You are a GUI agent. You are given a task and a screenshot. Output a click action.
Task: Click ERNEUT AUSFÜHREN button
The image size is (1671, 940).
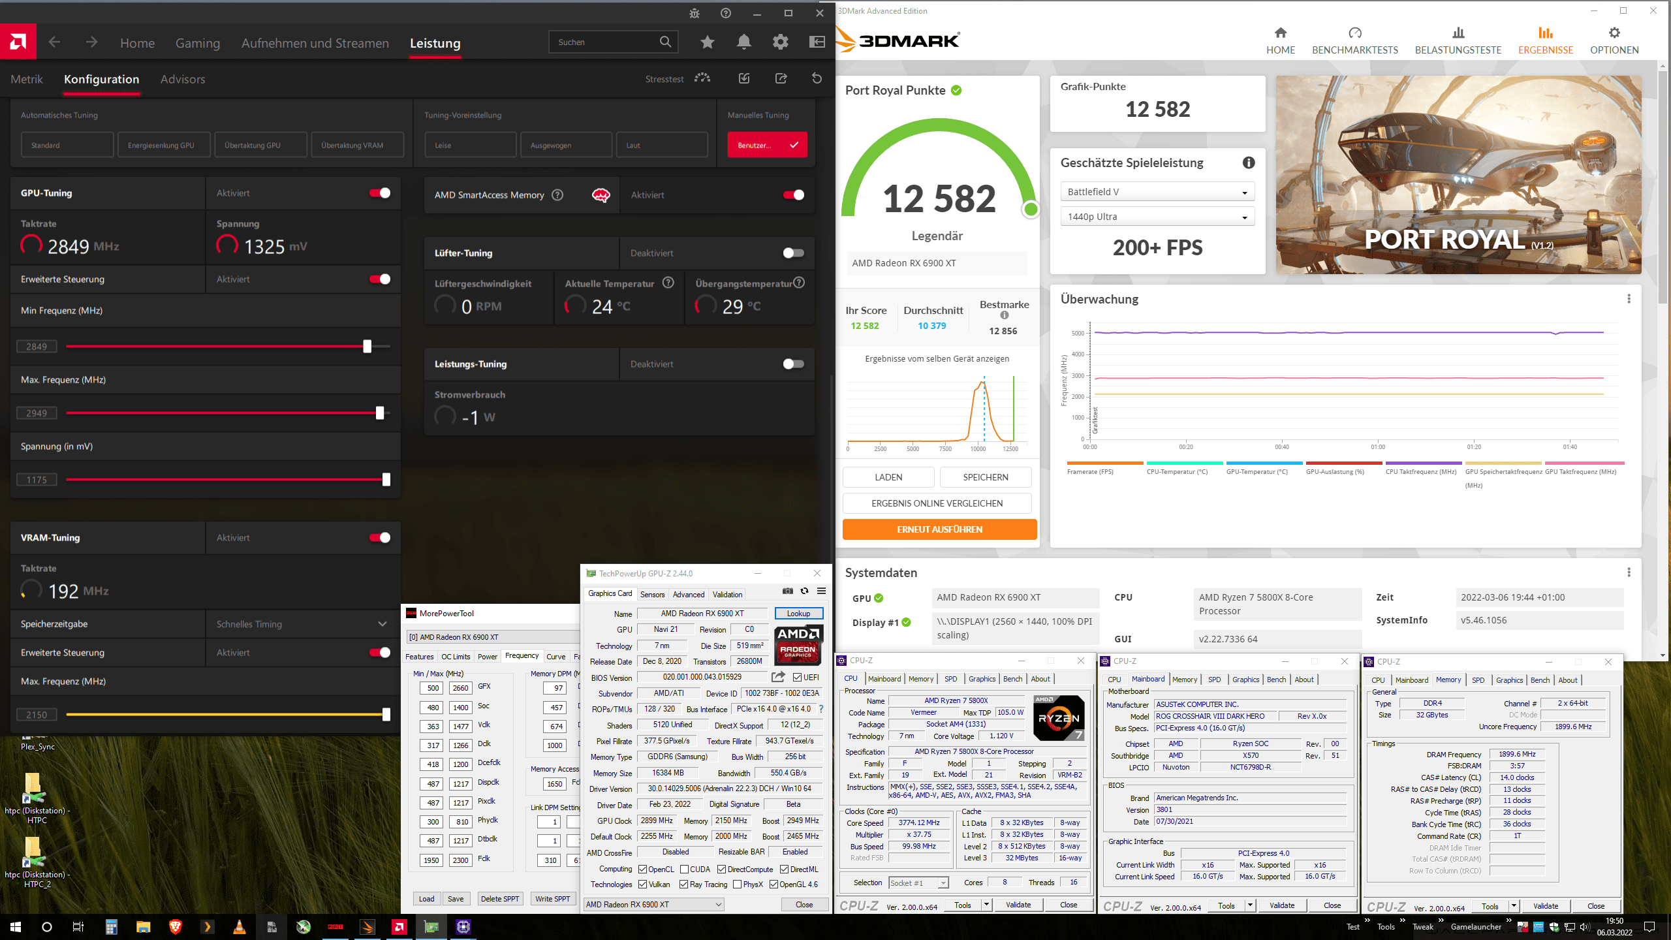(939, 529)
